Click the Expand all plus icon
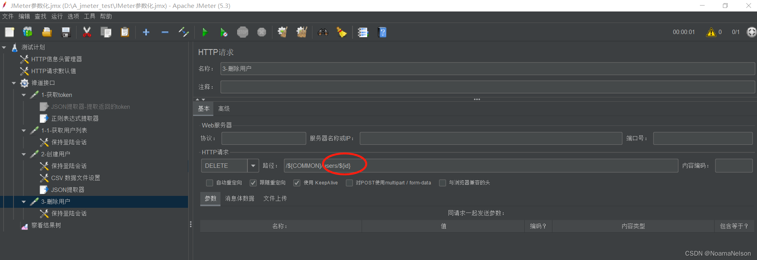 tap(146, 32)
